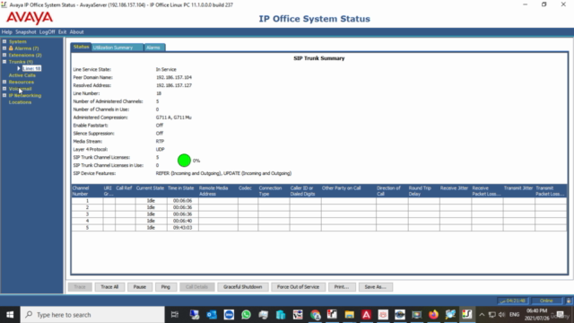Image resolution: width=574 pixels, height=323 pixels.
Task: Open the Windows Start menu
Action: (10, 315)
